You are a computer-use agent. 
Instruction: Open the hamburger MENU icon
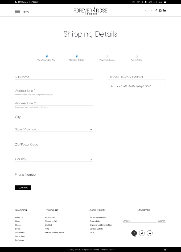point(18,11)
